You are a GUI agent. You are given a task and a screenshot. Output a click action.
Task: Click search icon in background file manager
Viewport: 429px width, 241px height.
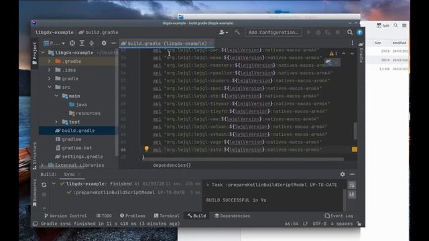(395, 25)
